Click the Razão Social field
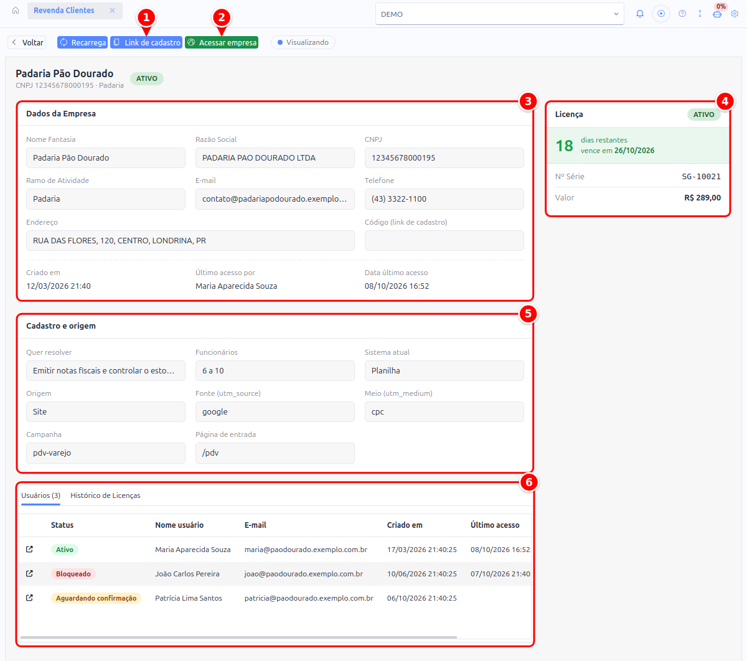The width and height of the screenshot is (747, 661). point(275,158)
